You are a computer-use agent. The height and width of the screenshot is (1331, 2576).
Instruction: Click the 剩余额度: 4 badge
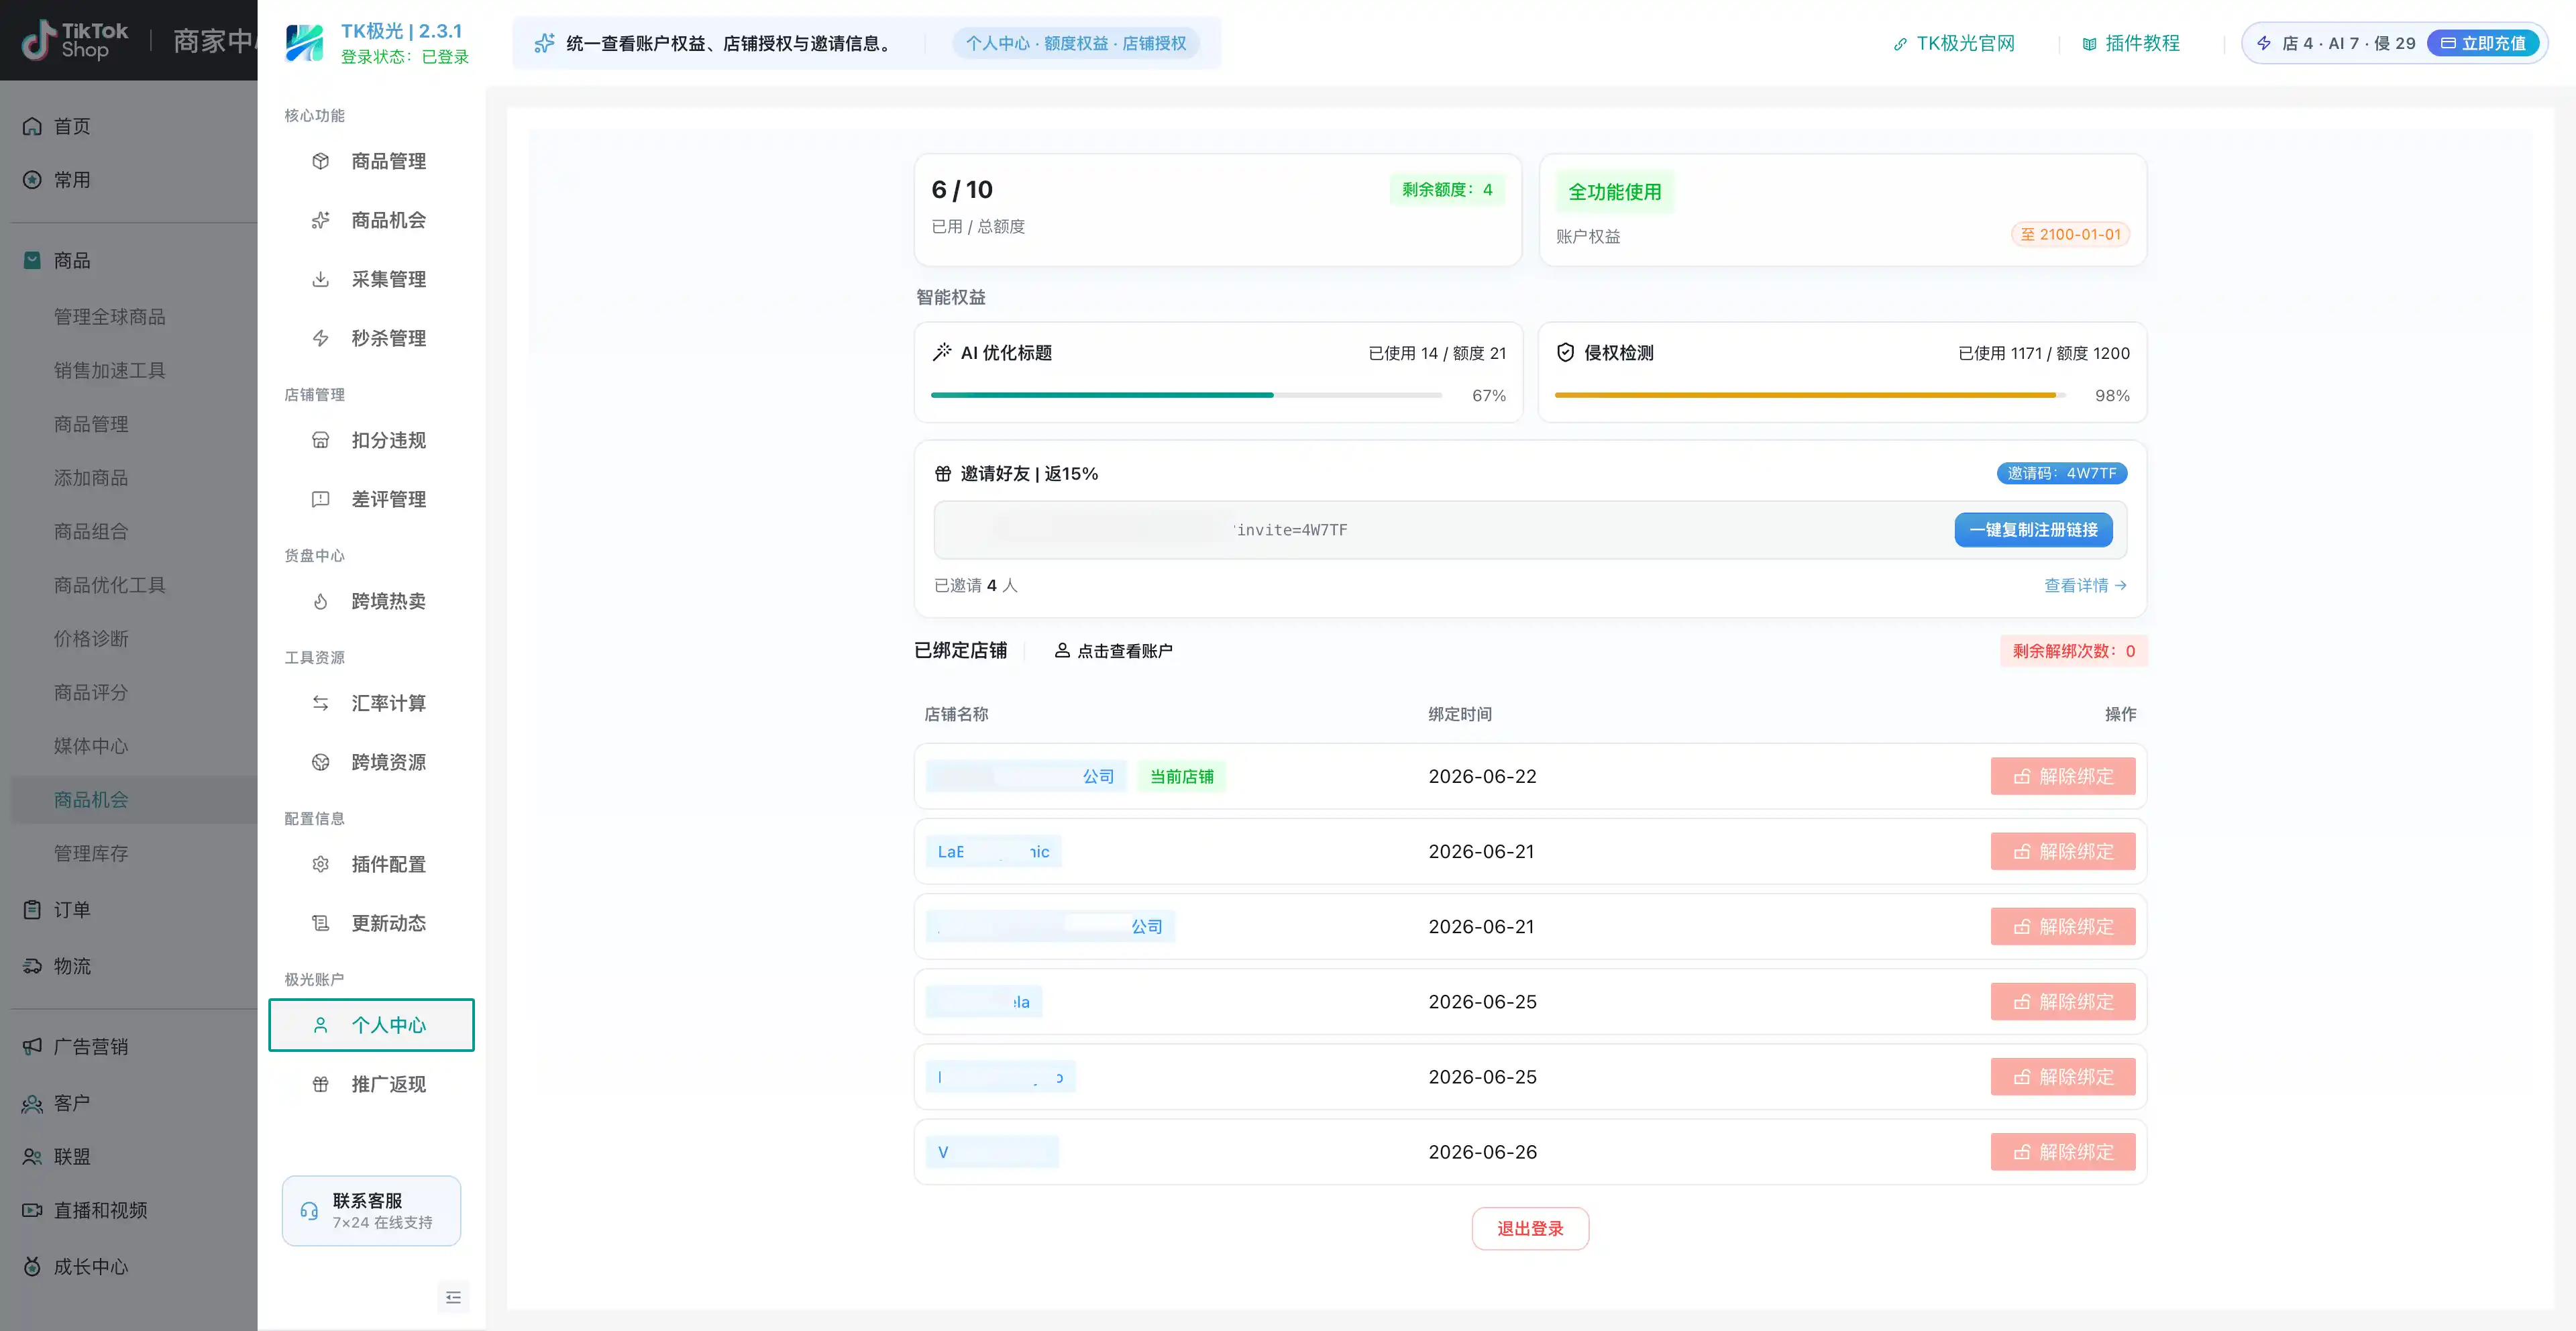click(1446, 189)
